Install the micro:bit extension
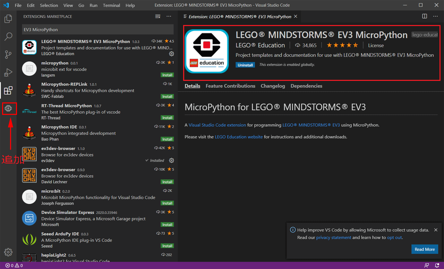The height and width of the screenshot is (269, 444). coord(168,203)
